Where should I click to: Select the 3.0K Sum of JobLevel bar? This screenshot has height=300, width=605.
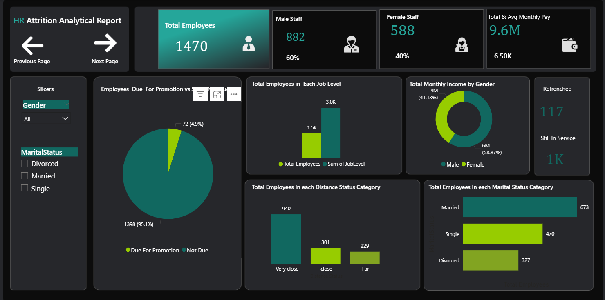click(331, 133)
